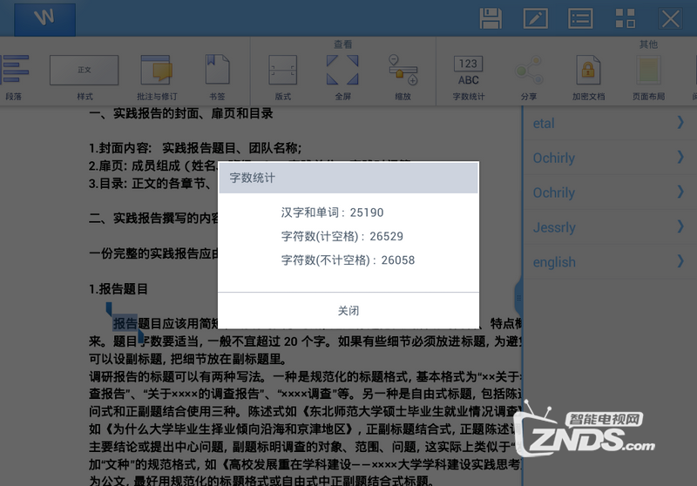
Task: Click the side panel collapse handle
Action: (518, 299)
